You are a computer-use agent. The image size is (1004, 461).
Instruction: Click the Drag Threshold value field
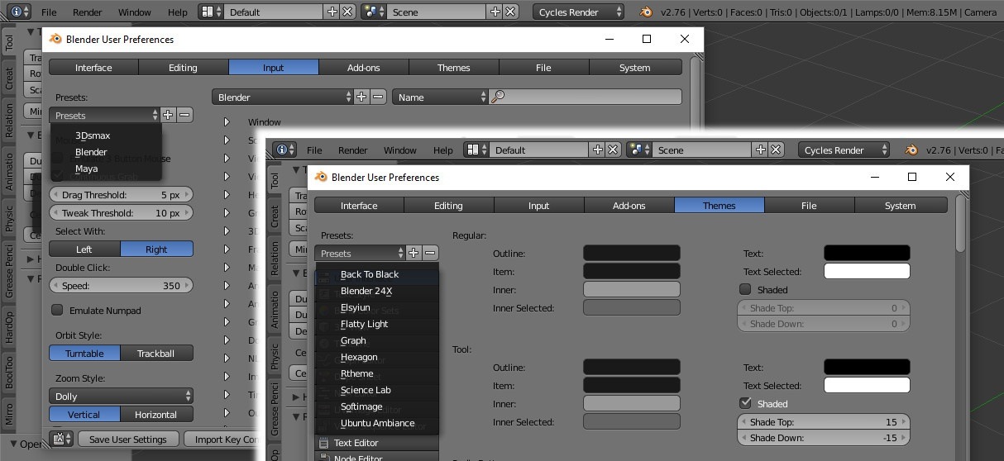coord(121,195)
